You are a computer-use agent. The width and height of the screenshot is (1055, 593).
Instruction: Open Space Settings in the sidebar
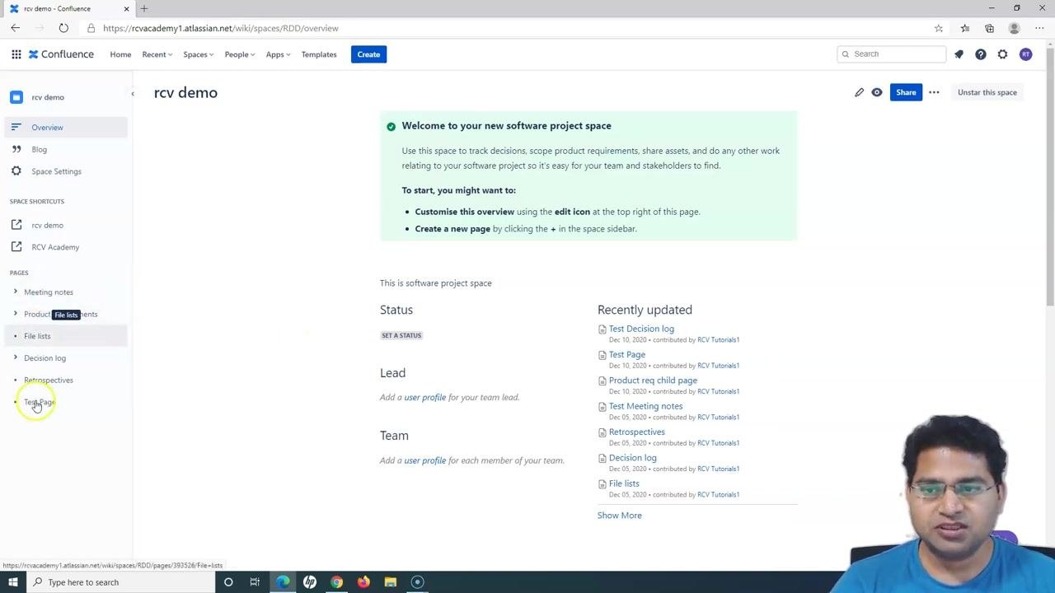point(66,171)
